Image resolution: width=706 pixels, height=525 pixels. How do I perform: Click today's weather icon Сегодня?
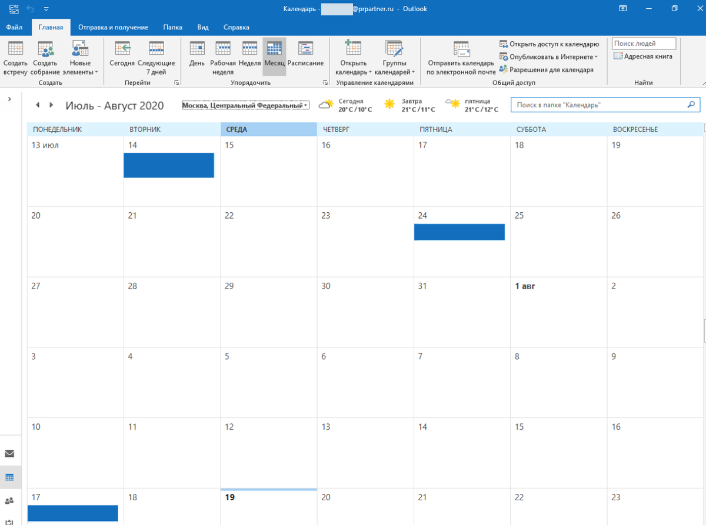(326, 105)
